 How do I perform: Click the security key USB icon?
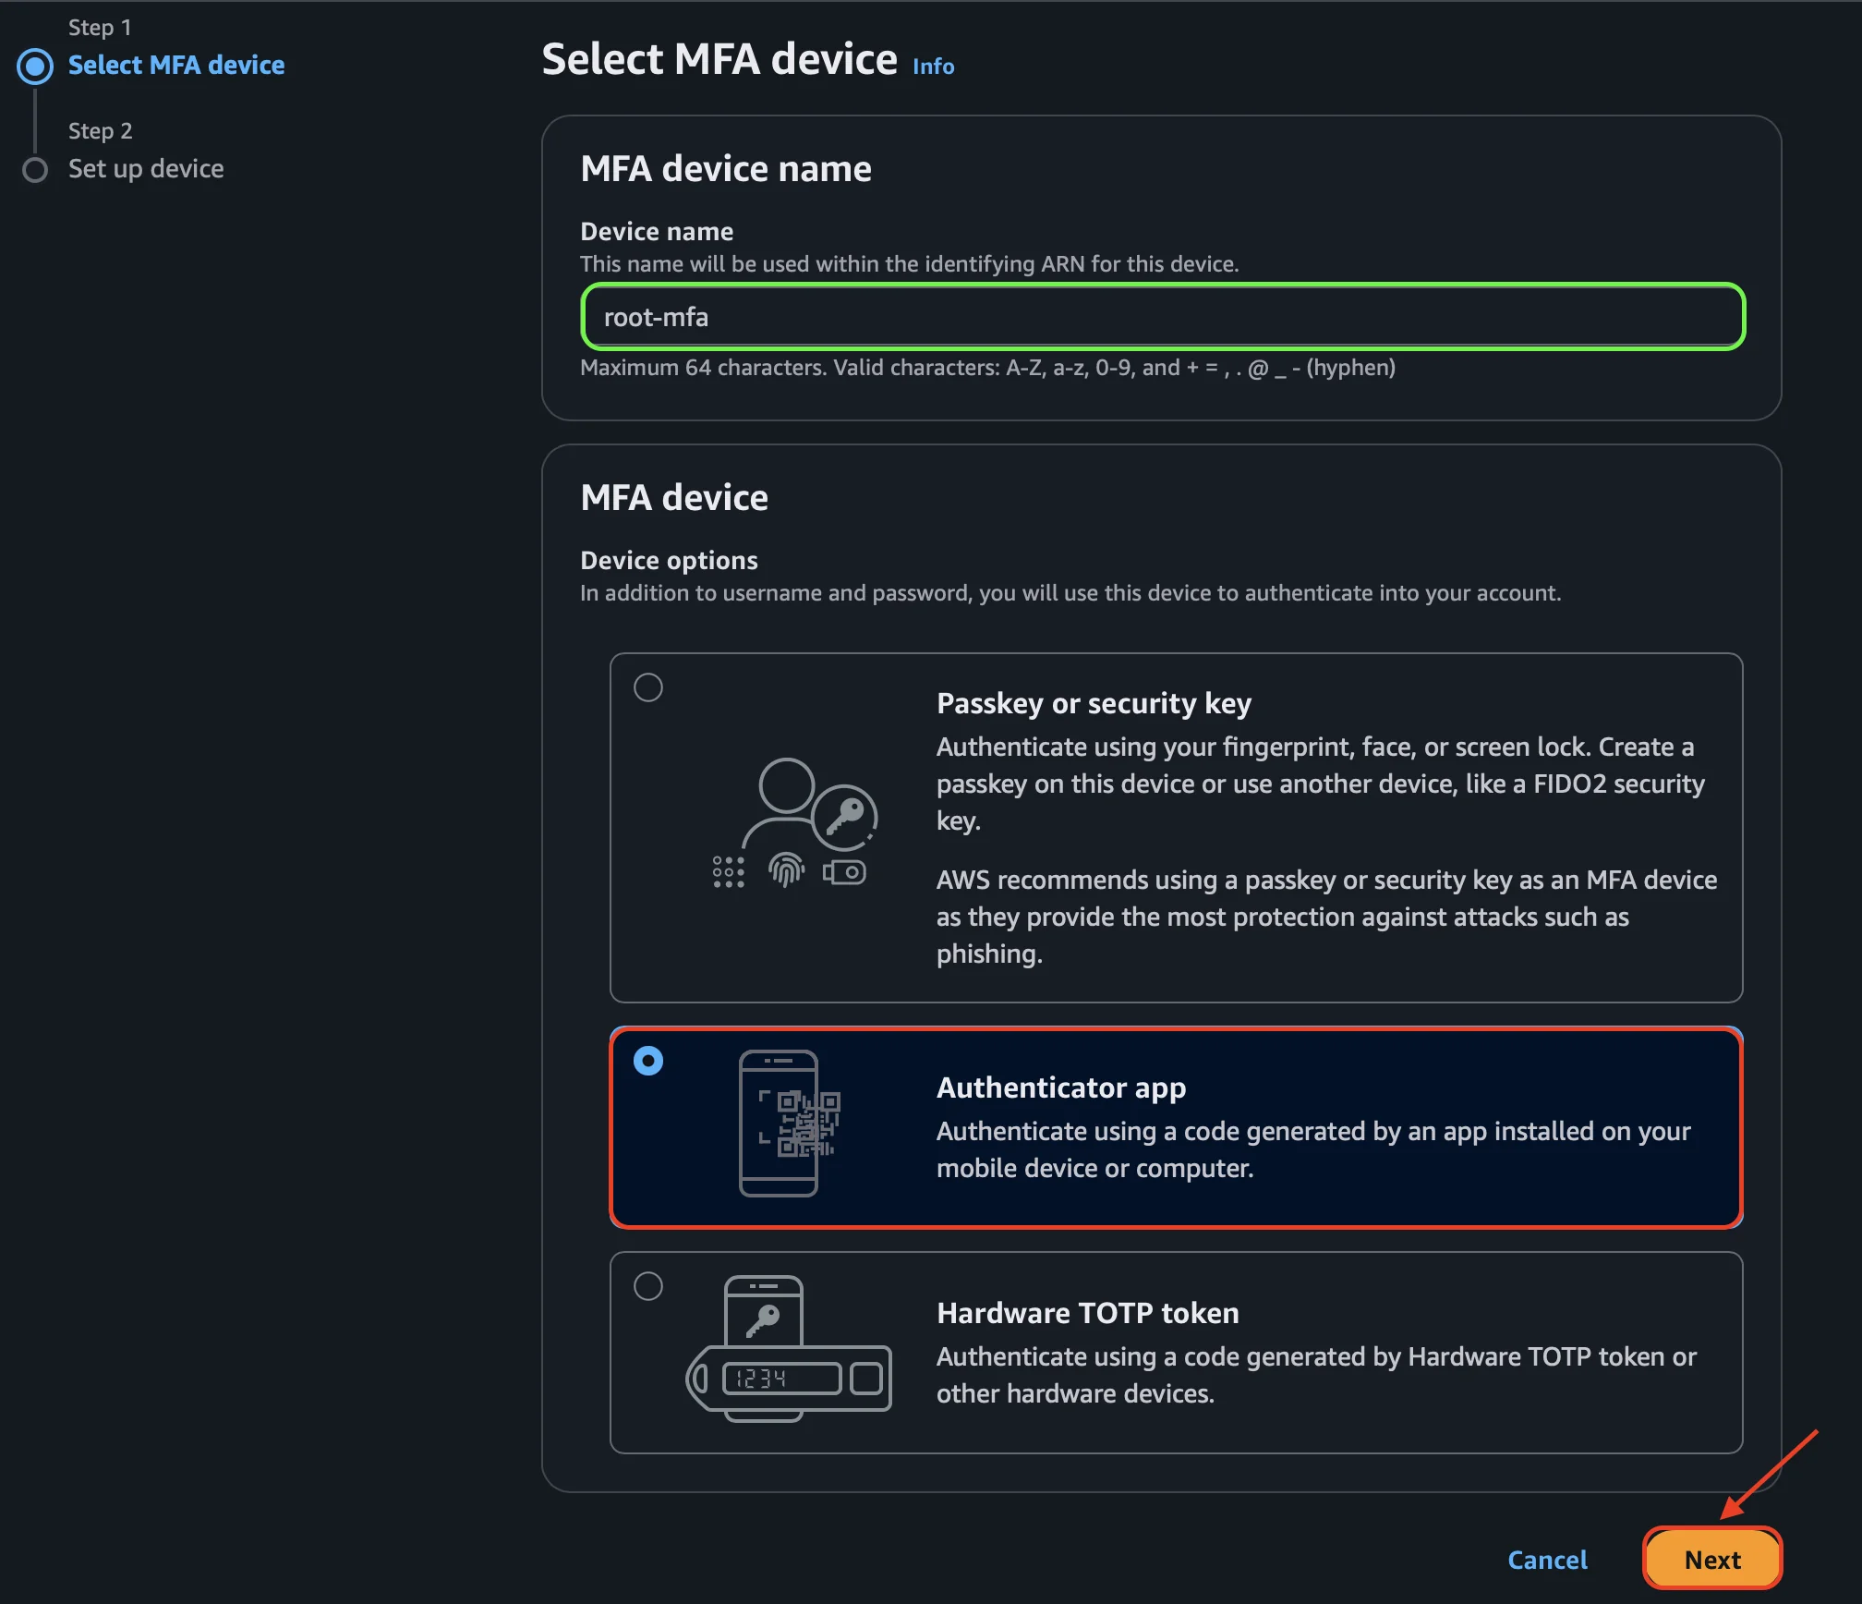pos(843,870)
